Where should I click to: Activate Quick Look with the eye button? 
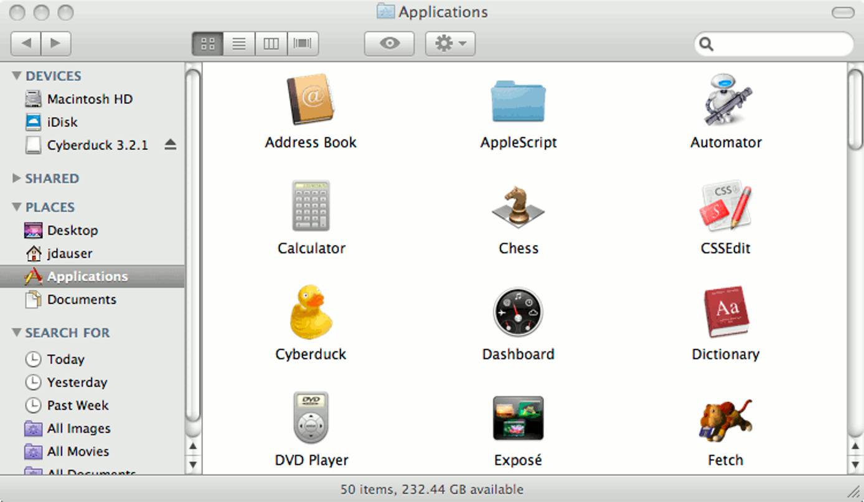click(x=388, y=44)
